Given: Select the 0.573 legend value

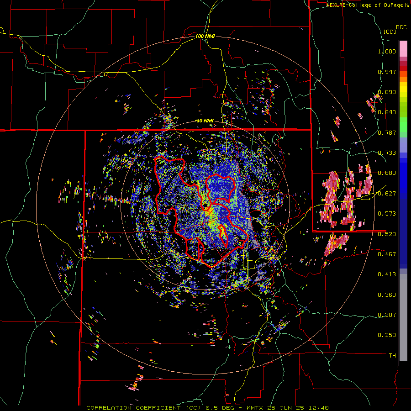Looking at the screenshot, I should point(387,214).
